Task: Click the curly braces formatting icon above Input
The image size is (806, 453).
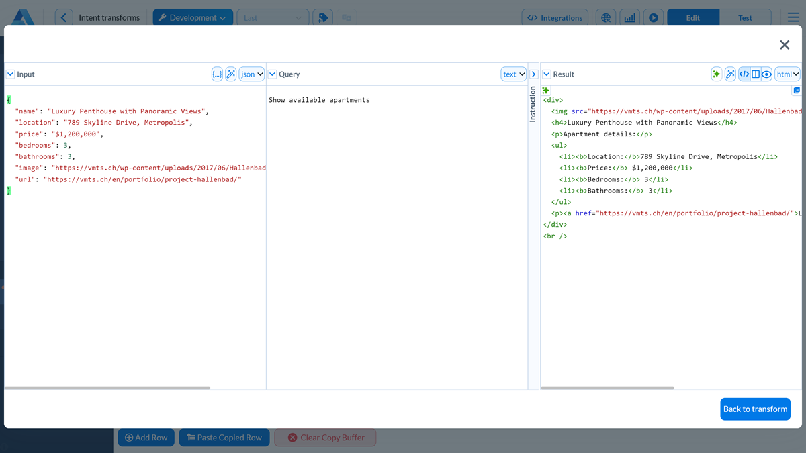Action: pos(216,74)
